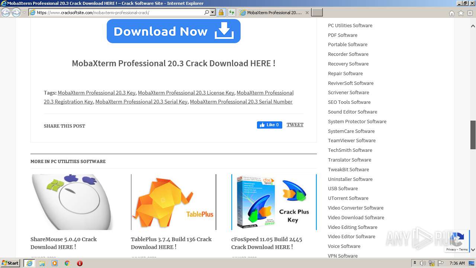
Task: Open ReviverSoft Software category
Action: tap(351, 83)
